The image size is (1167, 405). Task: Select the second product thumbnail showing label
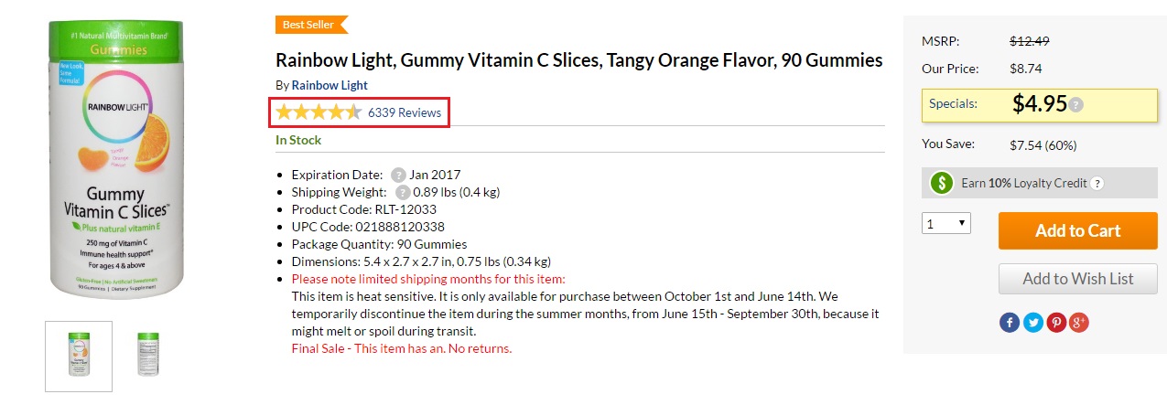pyautogui.click(x=147, y=356)
